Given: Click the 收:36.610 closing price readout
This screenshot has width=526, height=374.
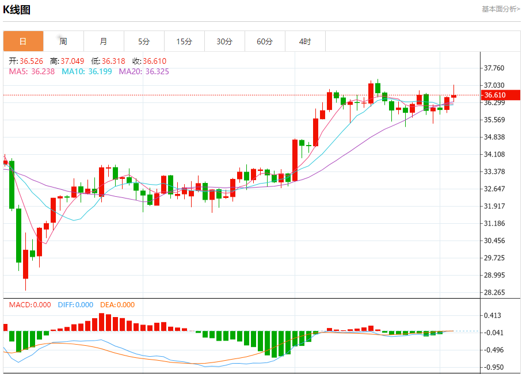Looking at the screenshot, I should pos(149,61).
